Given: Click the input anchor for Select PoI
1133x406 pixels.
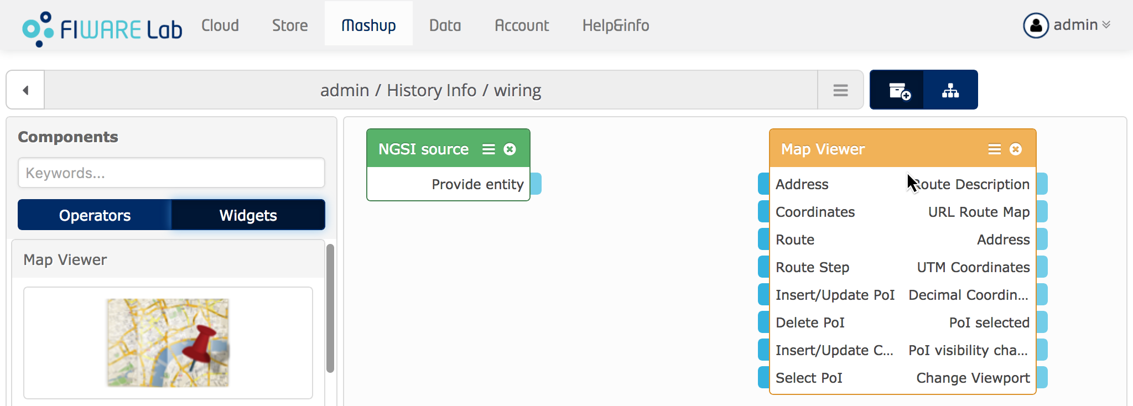Looking at the screenshot, I should (x=763, y=377).
